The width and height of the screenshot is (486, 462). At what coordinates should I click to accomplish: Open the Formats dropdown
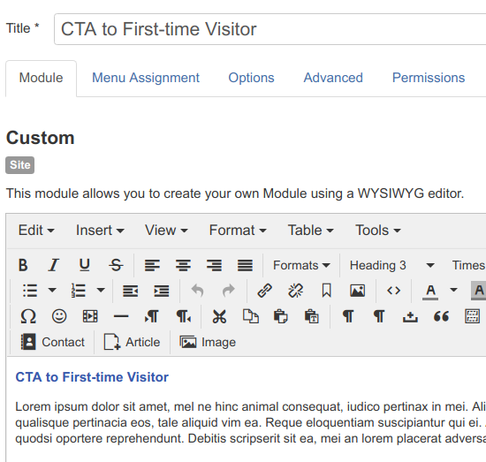(x=301, y=265)
